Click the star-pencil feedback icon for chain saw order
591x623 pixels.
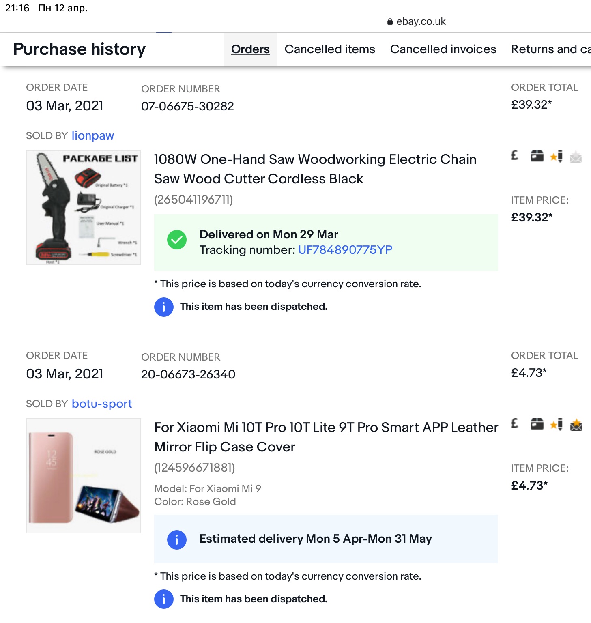tap(557, 156)
